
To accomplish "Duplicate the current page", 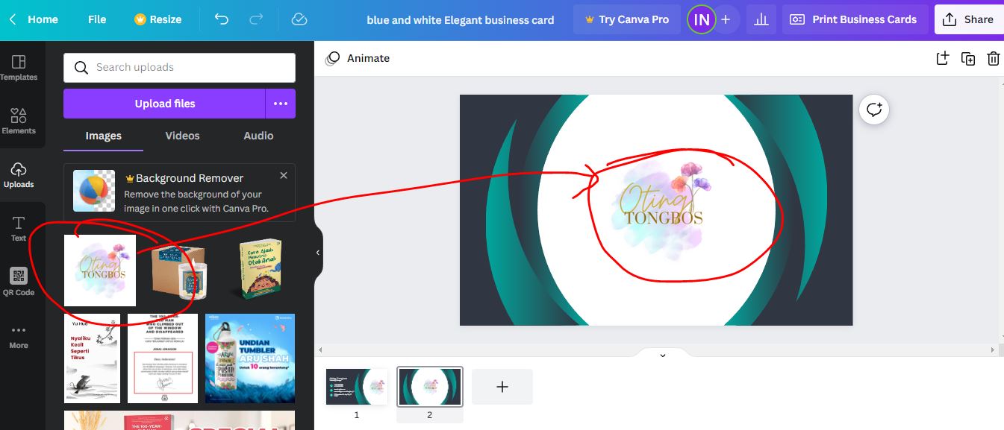I will [x=967, y=58].
